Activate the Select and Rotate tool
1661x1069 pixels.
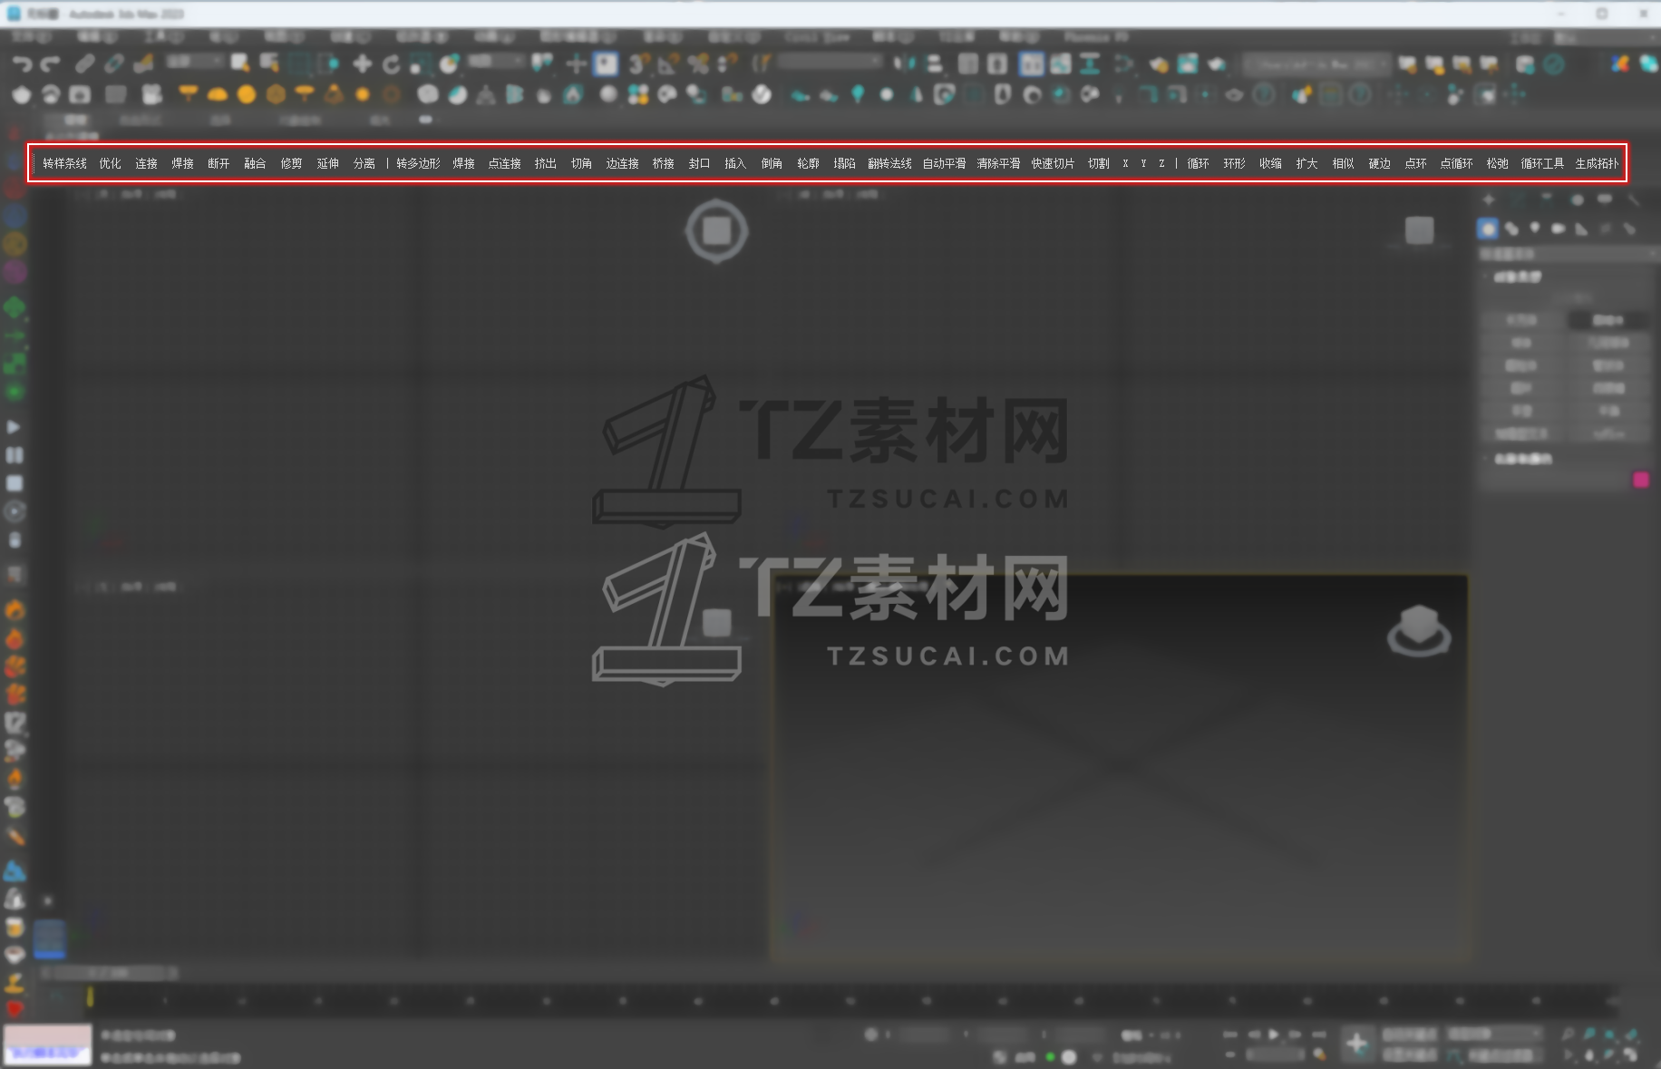[392, 63]
